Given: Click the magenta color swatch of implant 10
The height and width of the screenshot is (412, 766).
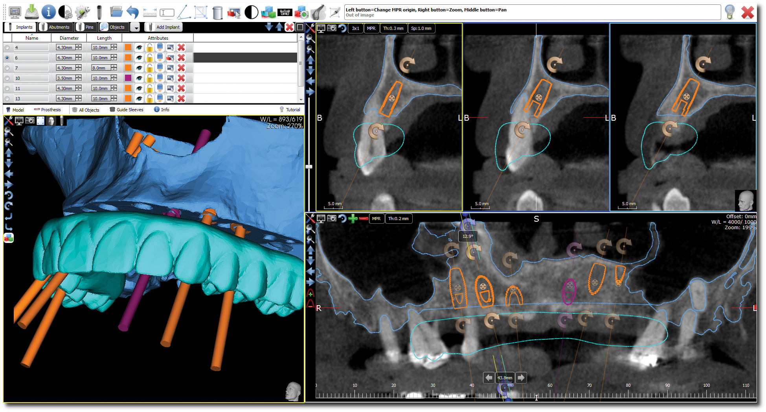Looking at the screenshot, I should [x=128, y=78].
